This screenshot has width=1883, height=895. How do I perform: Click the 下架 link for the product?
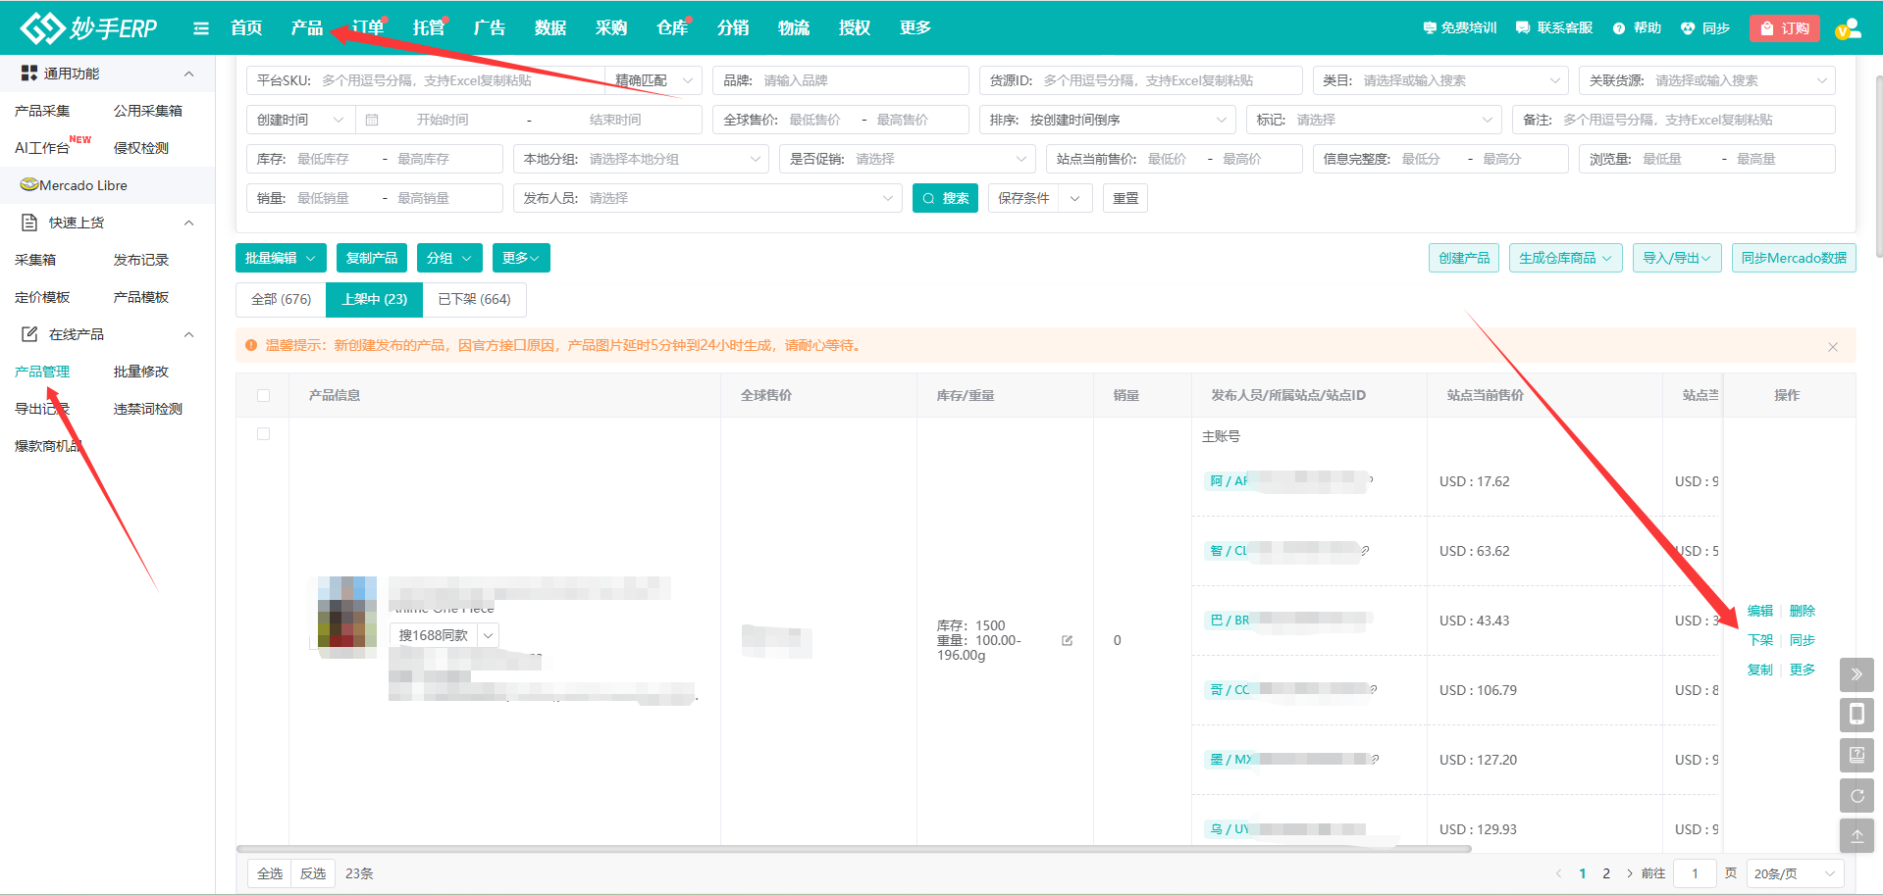coord(1759,640)
